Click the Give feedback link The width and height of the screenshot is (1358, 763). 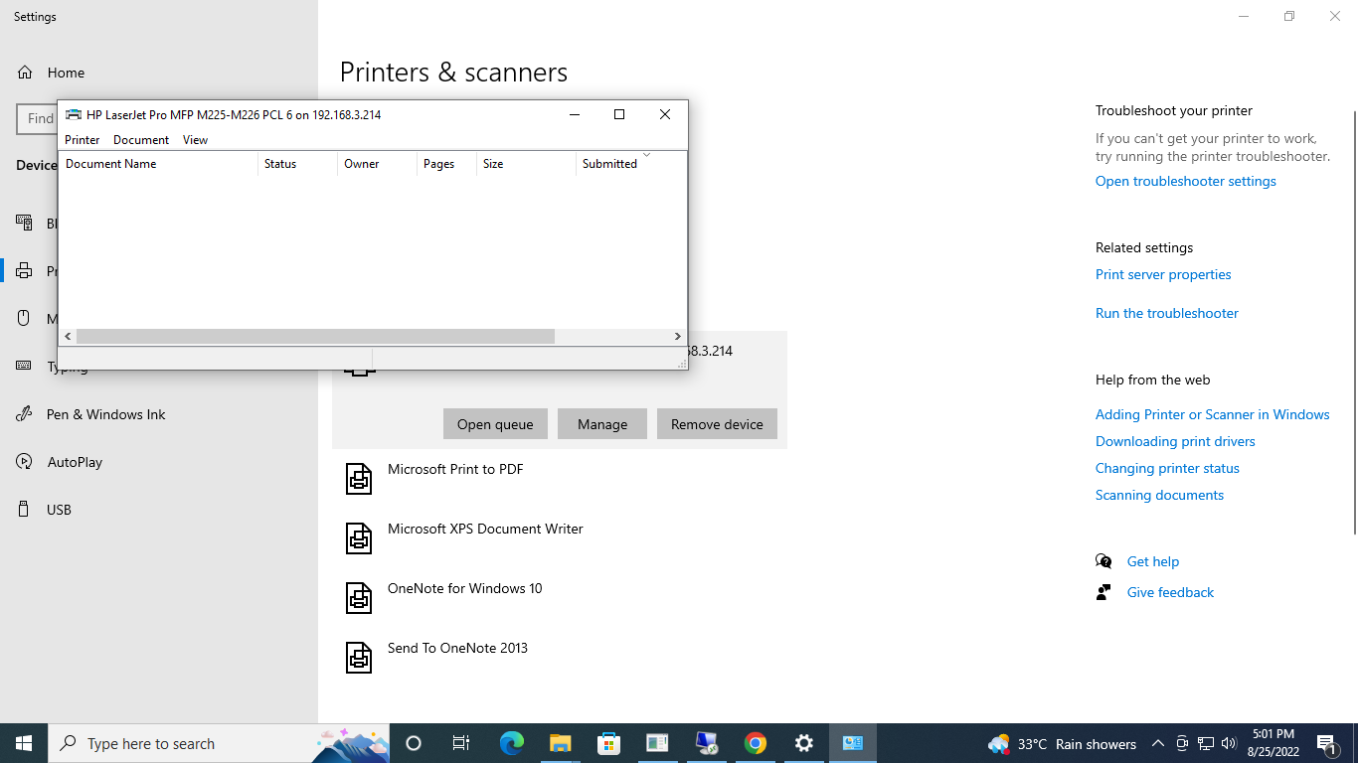pyautogui.click(x=1170, y=592)
